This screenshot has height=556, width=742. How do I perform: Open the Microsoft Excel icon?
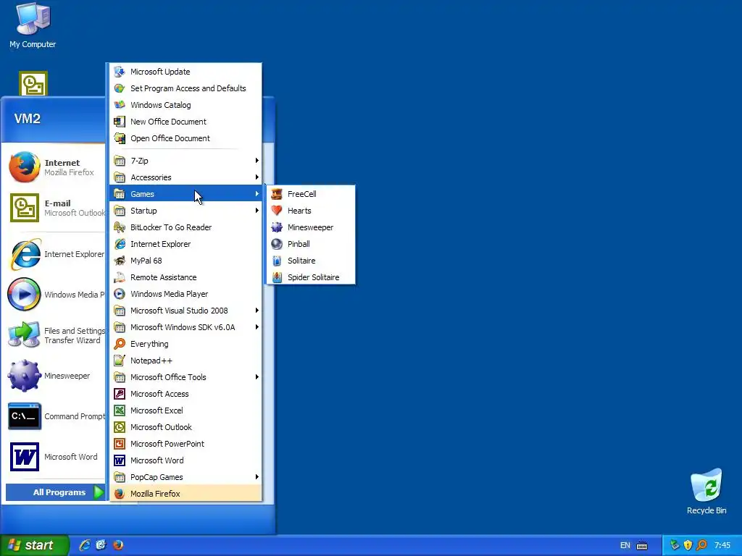pos(120,410)
